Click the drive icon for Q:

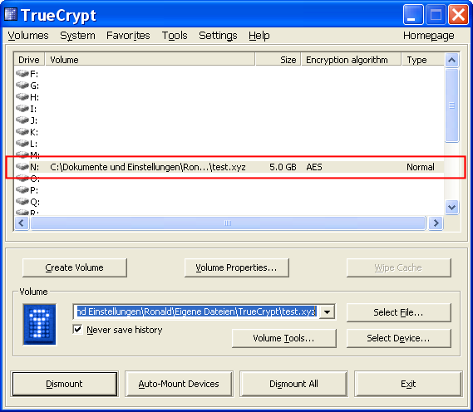pyautogui.click(x=22, y=201)
